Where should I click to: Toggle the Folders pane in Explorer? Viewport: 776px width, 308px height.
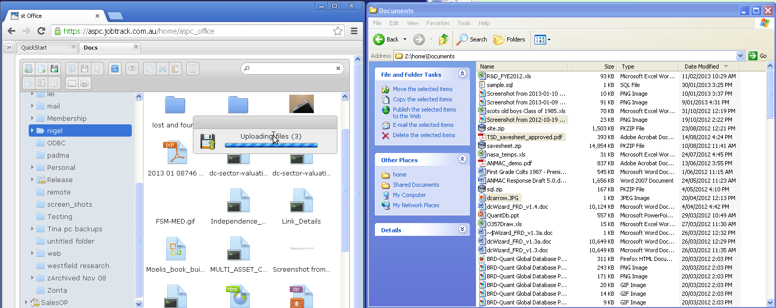pos(508,39)
